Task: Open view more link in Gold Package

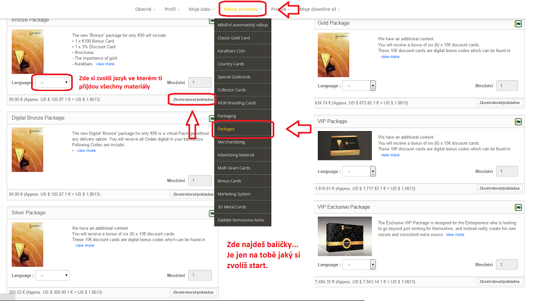Action: point(390,57)
